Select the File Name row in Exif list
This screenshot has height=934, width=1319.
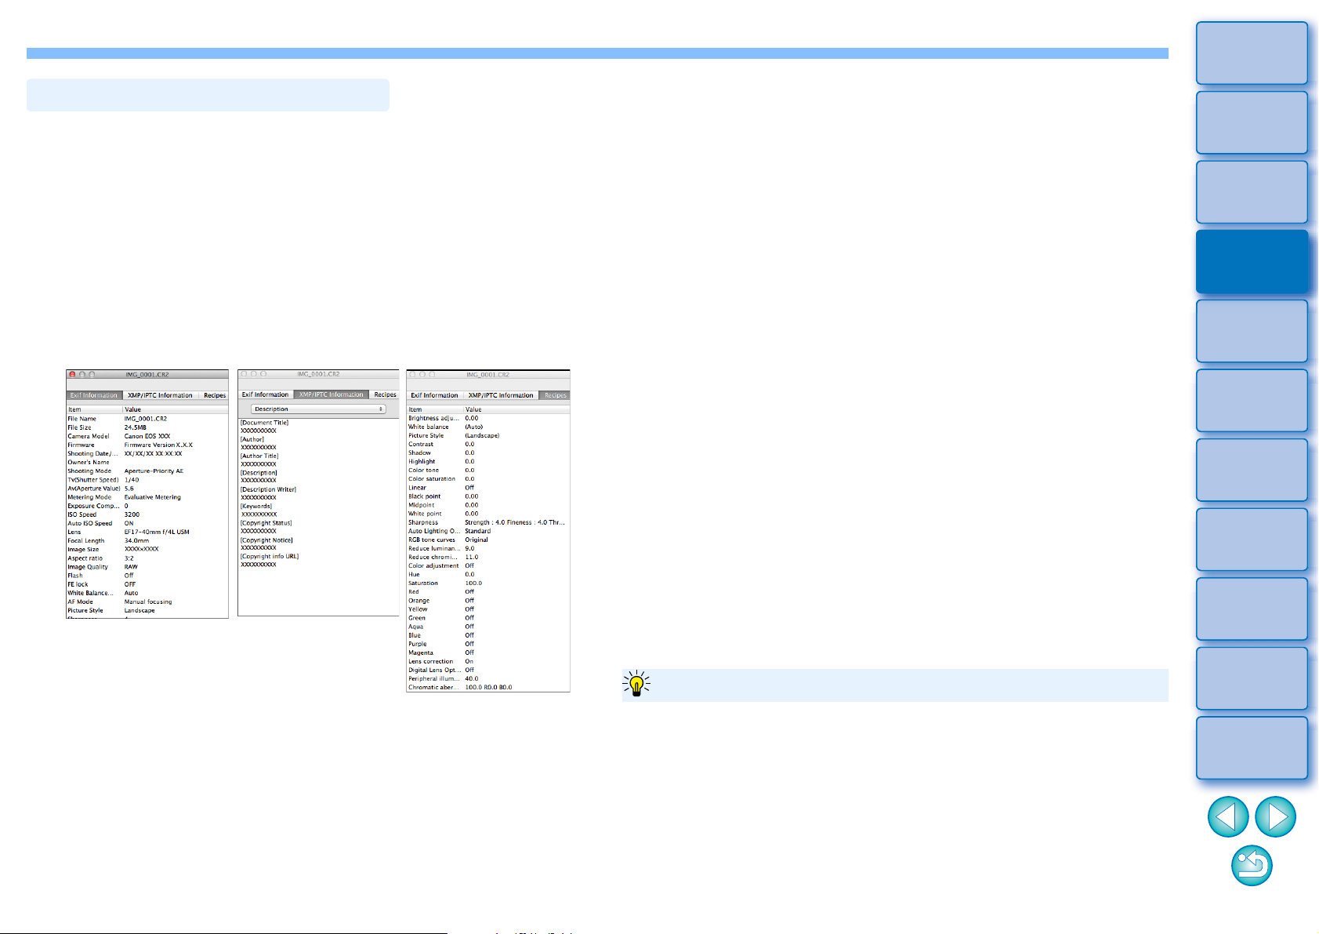tap(147, 419)
